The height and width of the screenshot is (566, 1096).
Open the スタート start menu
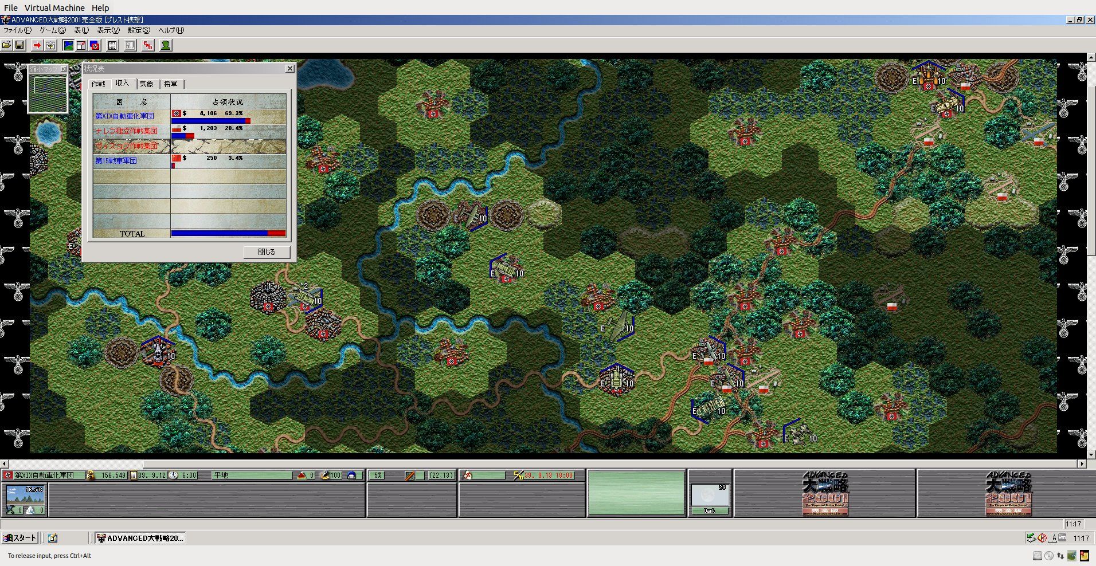(21, 538)
